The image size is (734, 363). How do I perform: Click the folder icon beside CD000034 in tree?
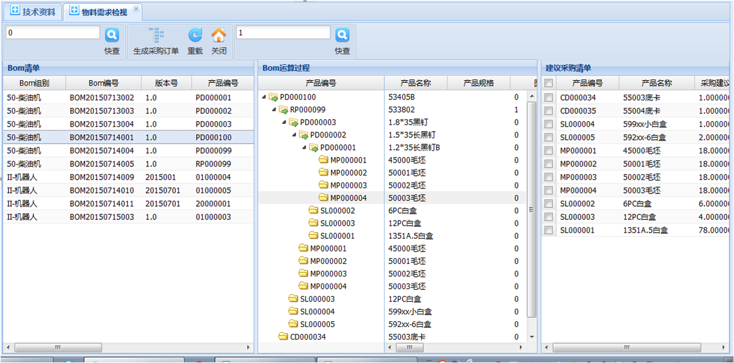(x=284, y=337)
